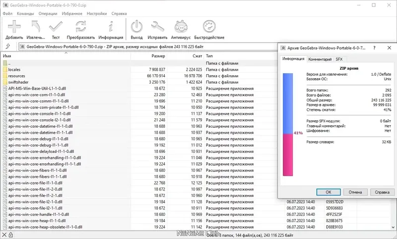Click the WinRAR icon in main title bar

point(5,5)
